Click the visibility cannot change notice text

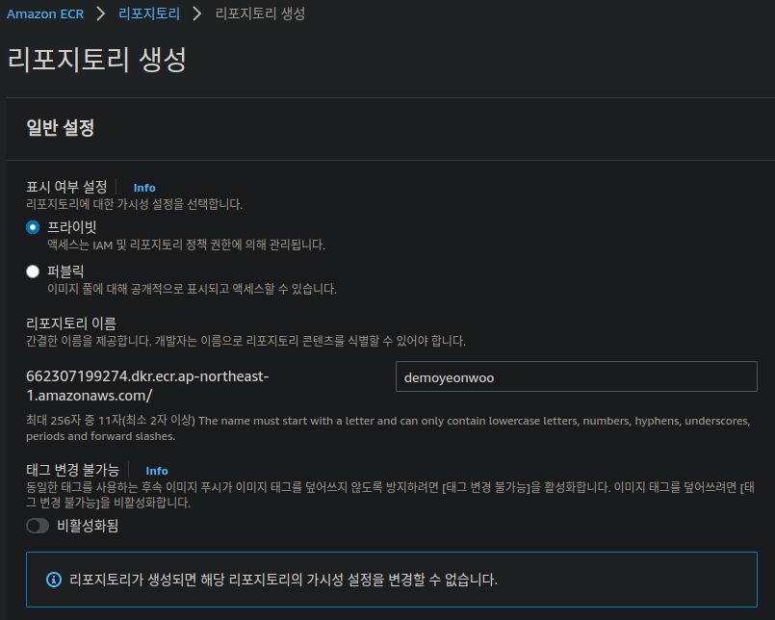coord(283,580)
